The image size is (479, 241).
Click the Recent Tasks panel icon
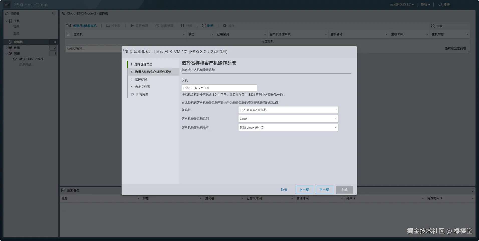point(63,190)
